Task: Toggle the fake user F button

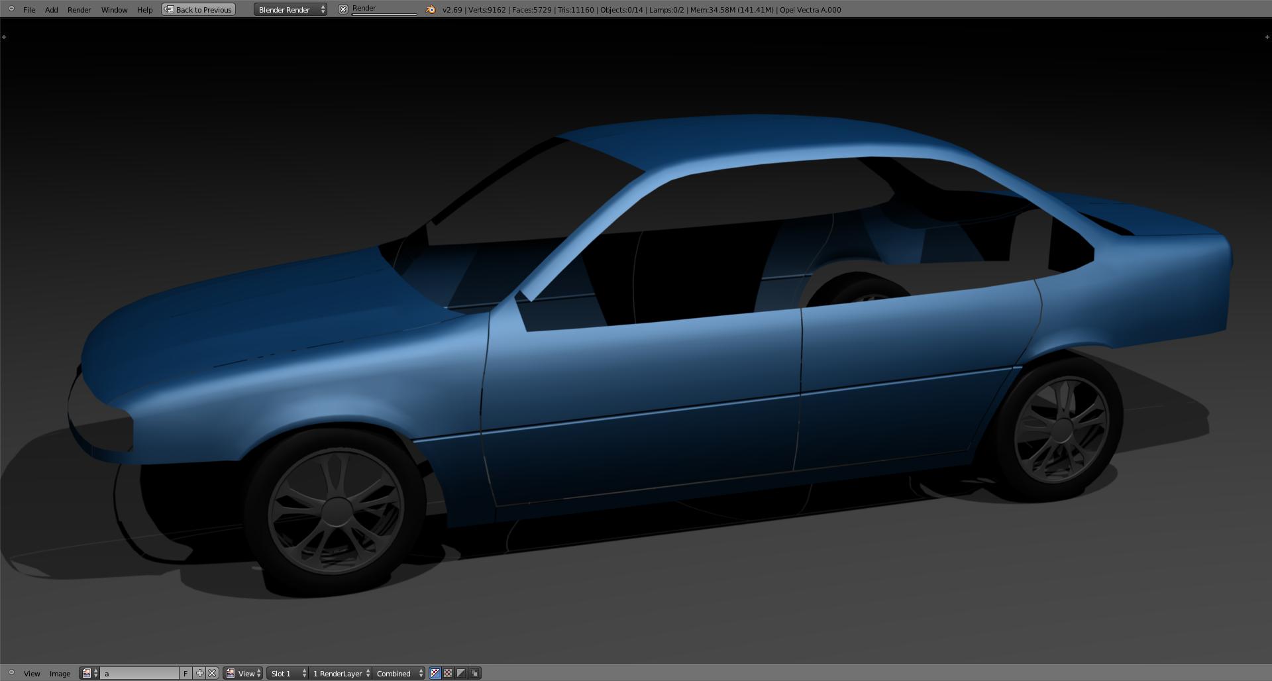Action: tap(185, 673)
